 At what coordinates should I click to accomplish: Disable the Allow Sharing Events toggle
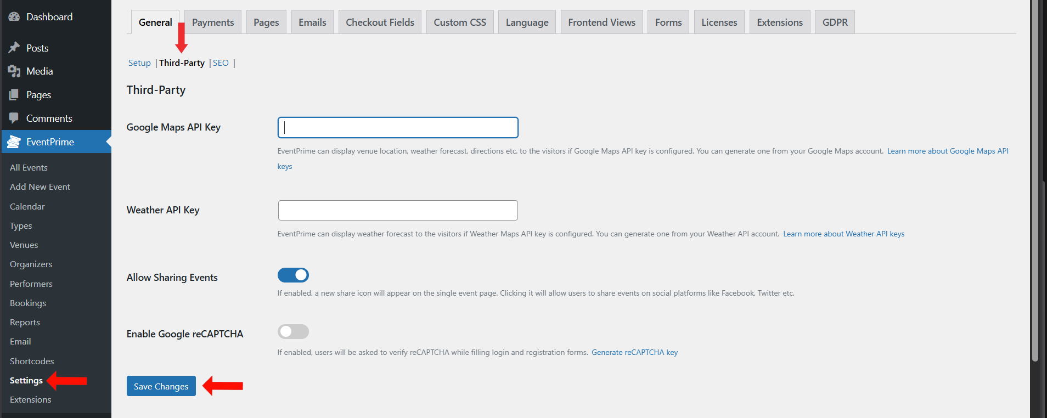point(293,275)
